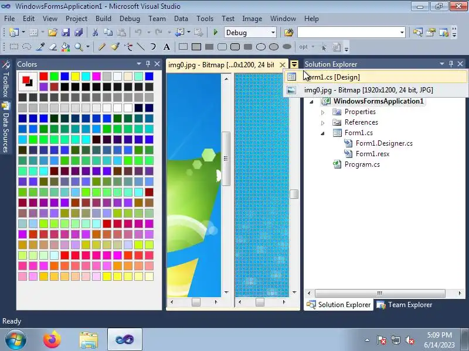Open the Image menu
This screenshot has height=351, width=469.
pyautogui.click(x=252, y=19)
